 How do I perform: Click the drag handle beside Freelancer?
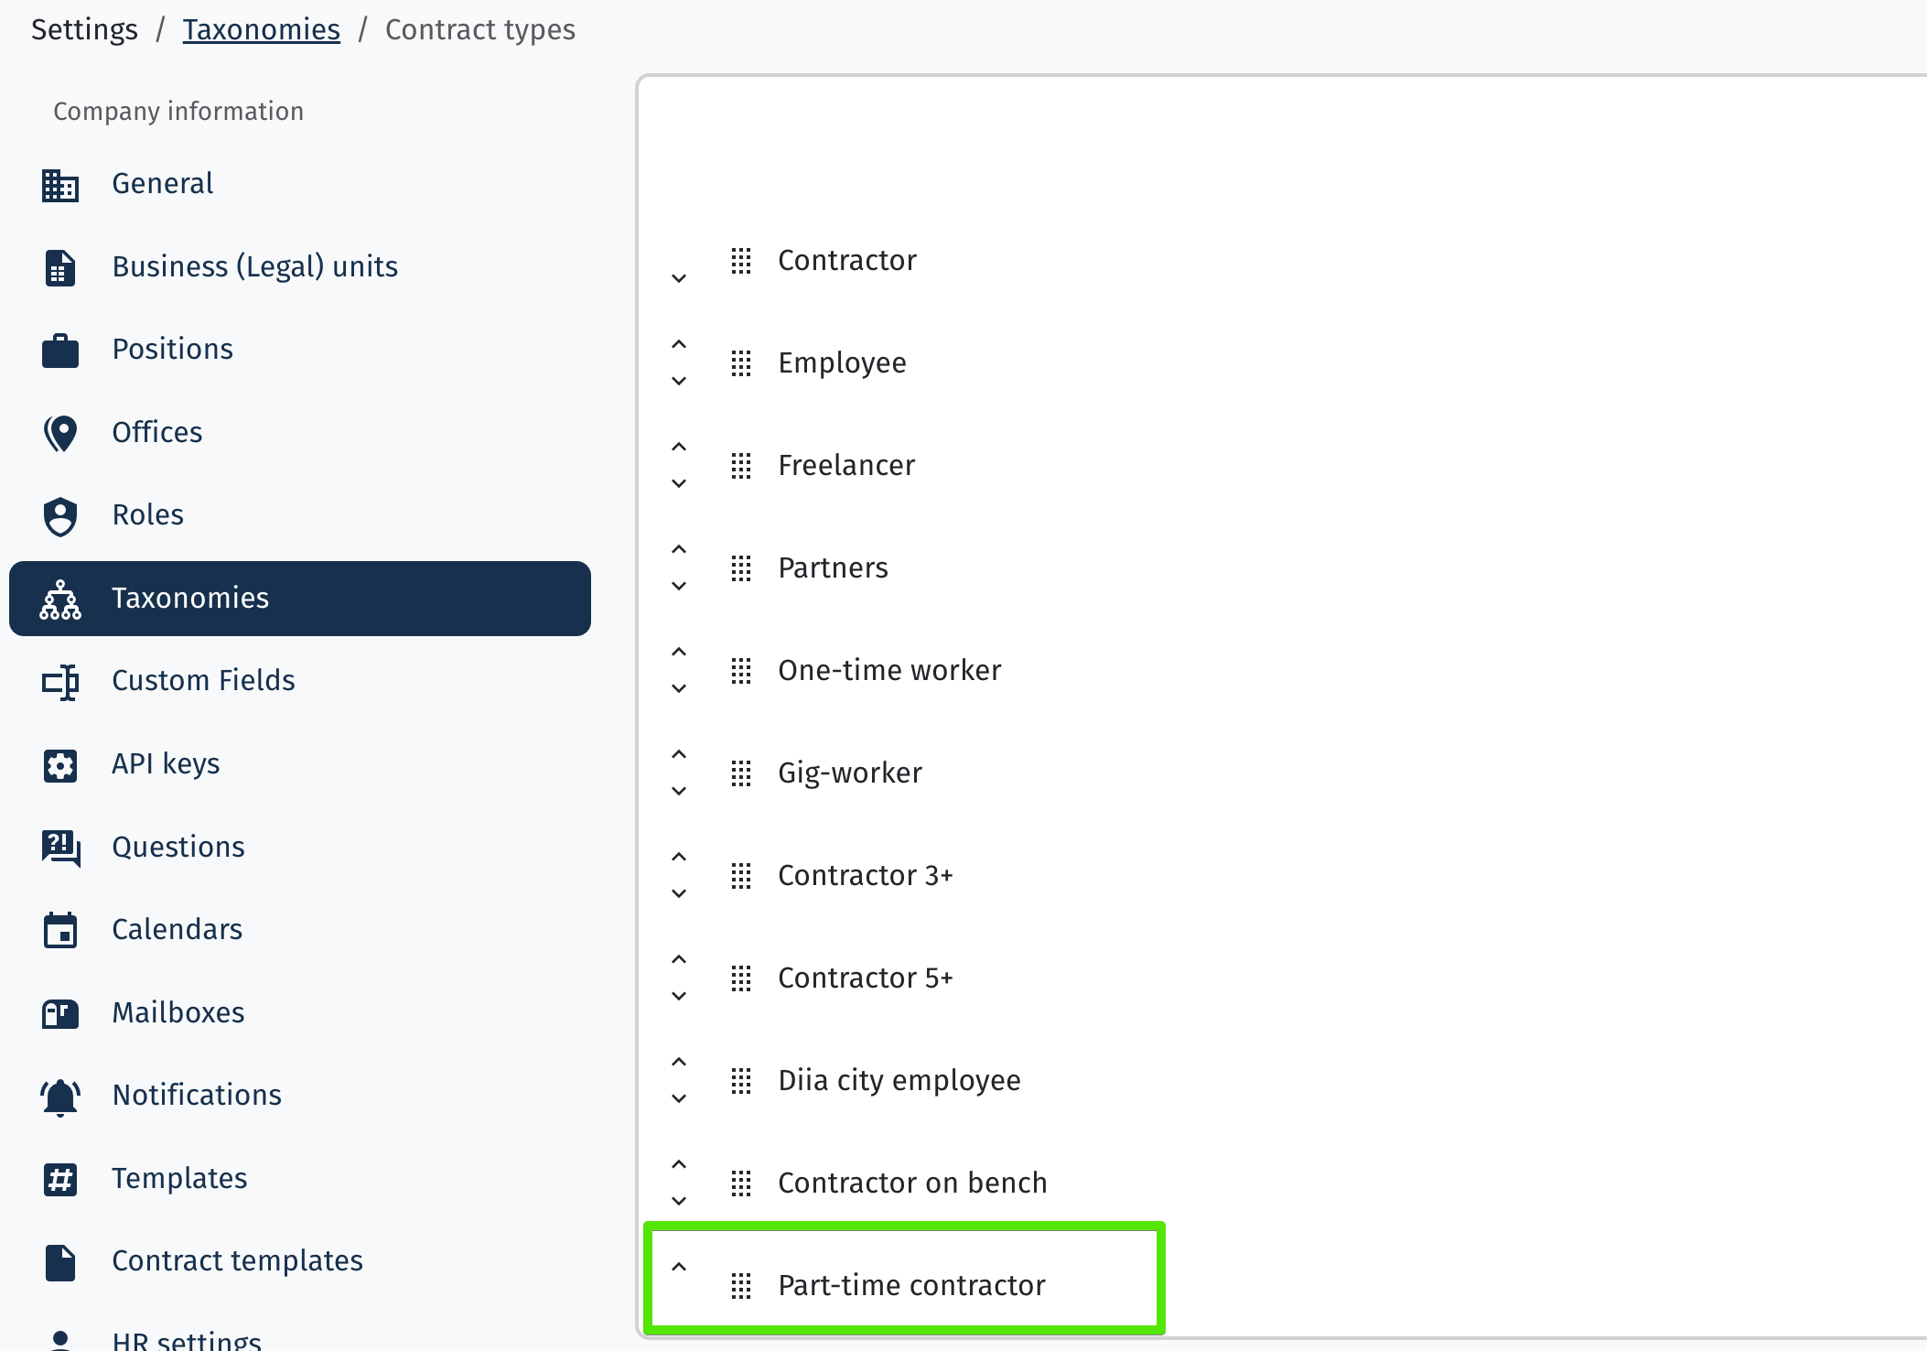click(x=741, y=466)
